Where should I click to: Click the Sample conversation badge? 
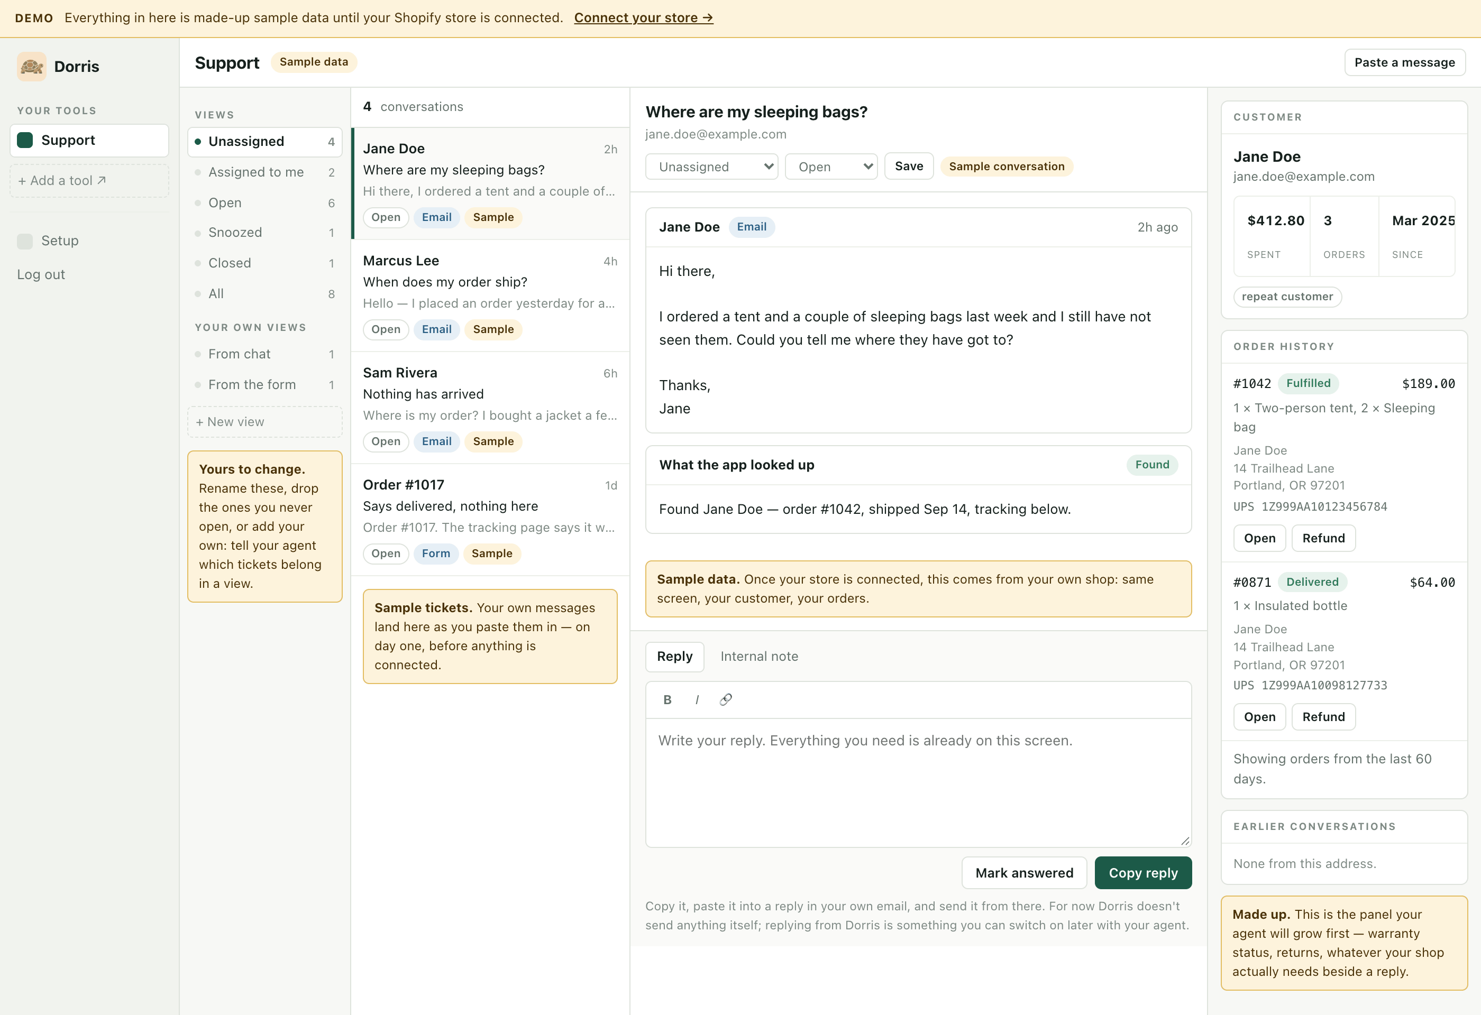pyautogui.click(x=1006, y=166)
